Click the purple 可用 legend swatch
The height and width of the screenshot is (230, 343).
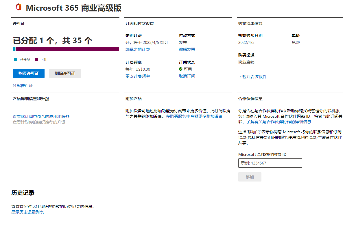[x=36, y=59]
